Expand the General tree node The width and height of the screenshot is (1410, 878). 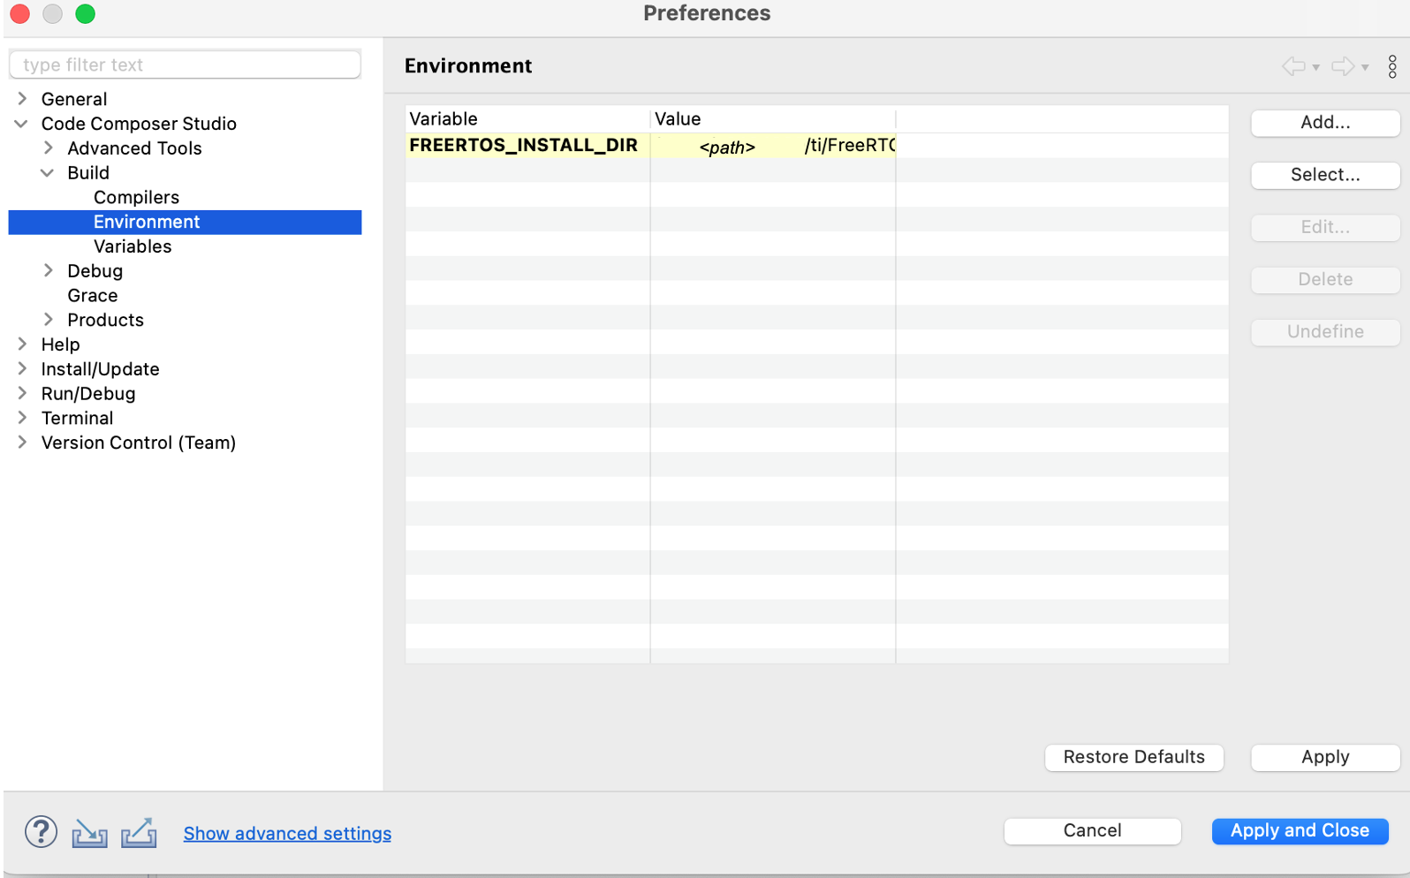click(22, 99)
